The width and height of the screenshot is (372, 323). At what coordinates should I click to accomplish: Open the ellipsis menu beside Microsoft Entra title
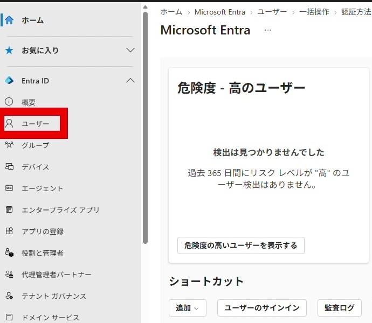point(268,30)
